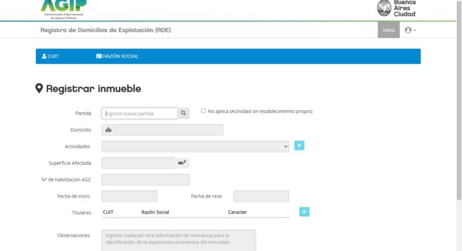Click the page vertical scrollbar

pyautogui.click(x=459, y=100)
